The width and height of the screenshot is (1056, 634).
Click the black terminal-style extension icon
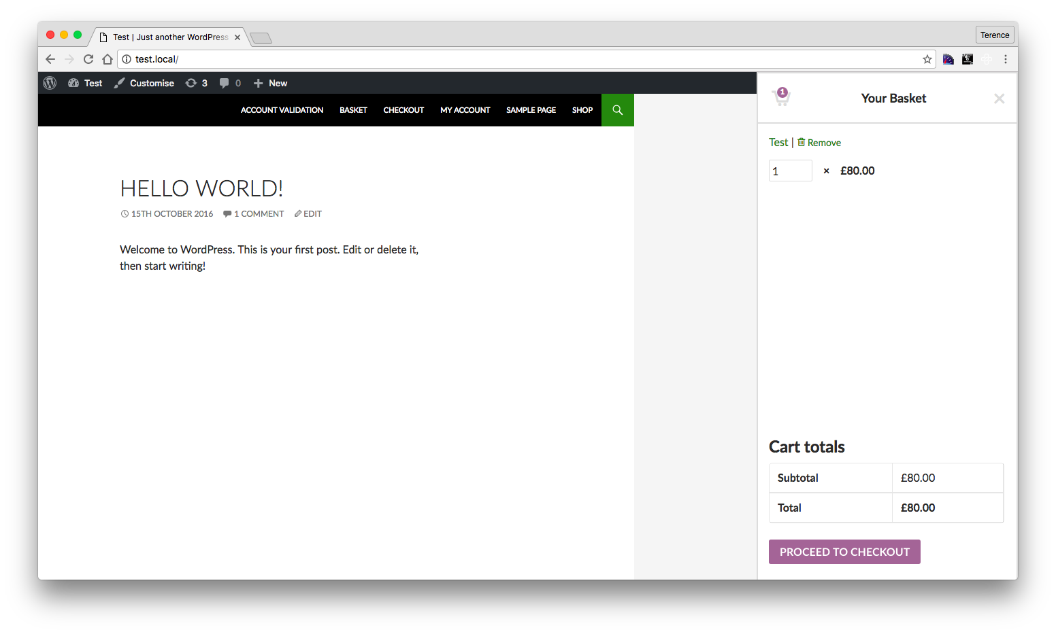click(x=968, y=59)
